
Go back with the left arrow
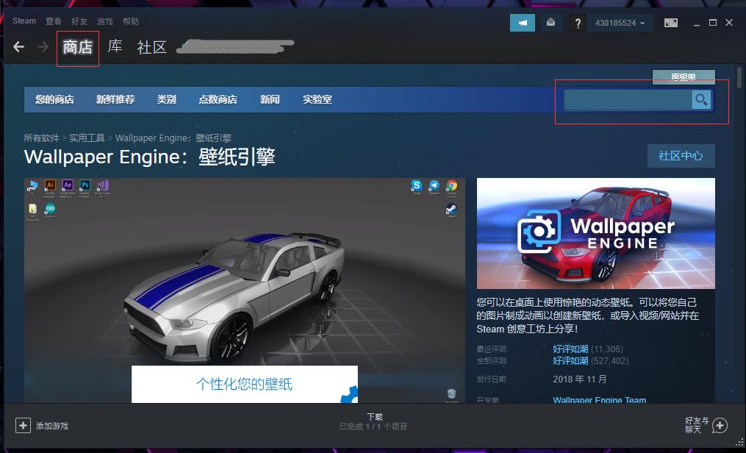tap(18, 46)
